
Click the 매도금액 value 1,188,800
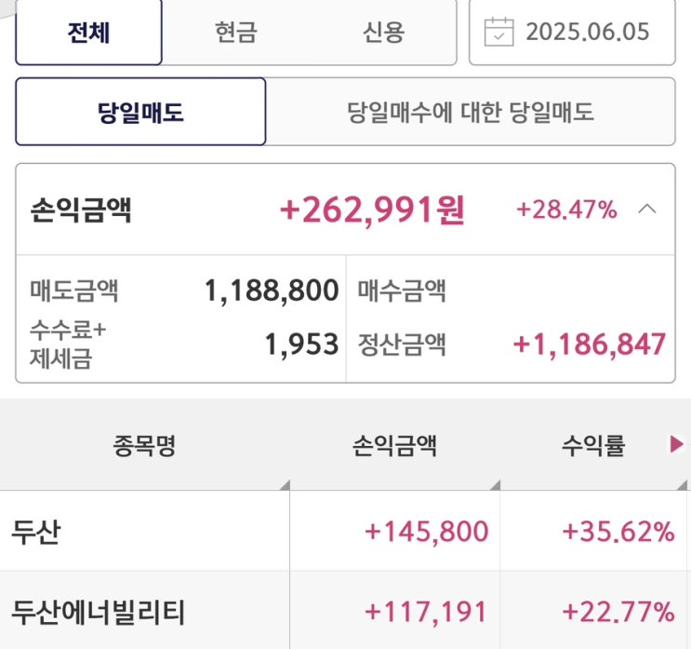tap(272, 291)
